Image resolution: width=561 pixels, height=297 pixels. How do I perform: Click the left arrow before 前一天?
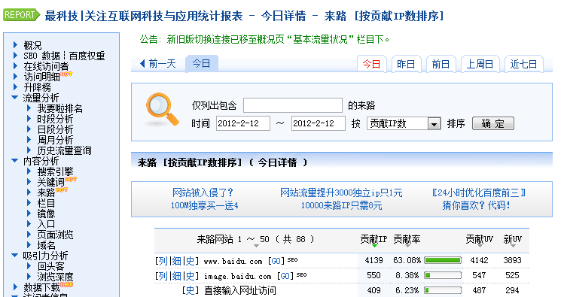coord(142,64)
